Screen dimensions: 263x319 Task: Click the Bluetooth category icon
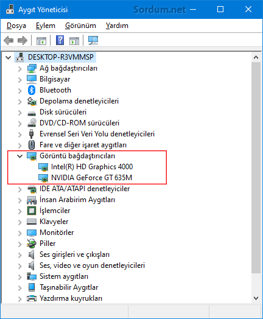[x=32, y=90]
